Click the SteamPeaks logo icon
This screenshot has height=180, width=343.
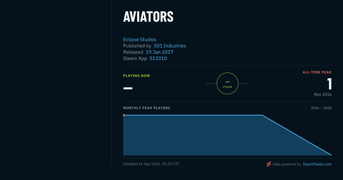pos(269,164)
